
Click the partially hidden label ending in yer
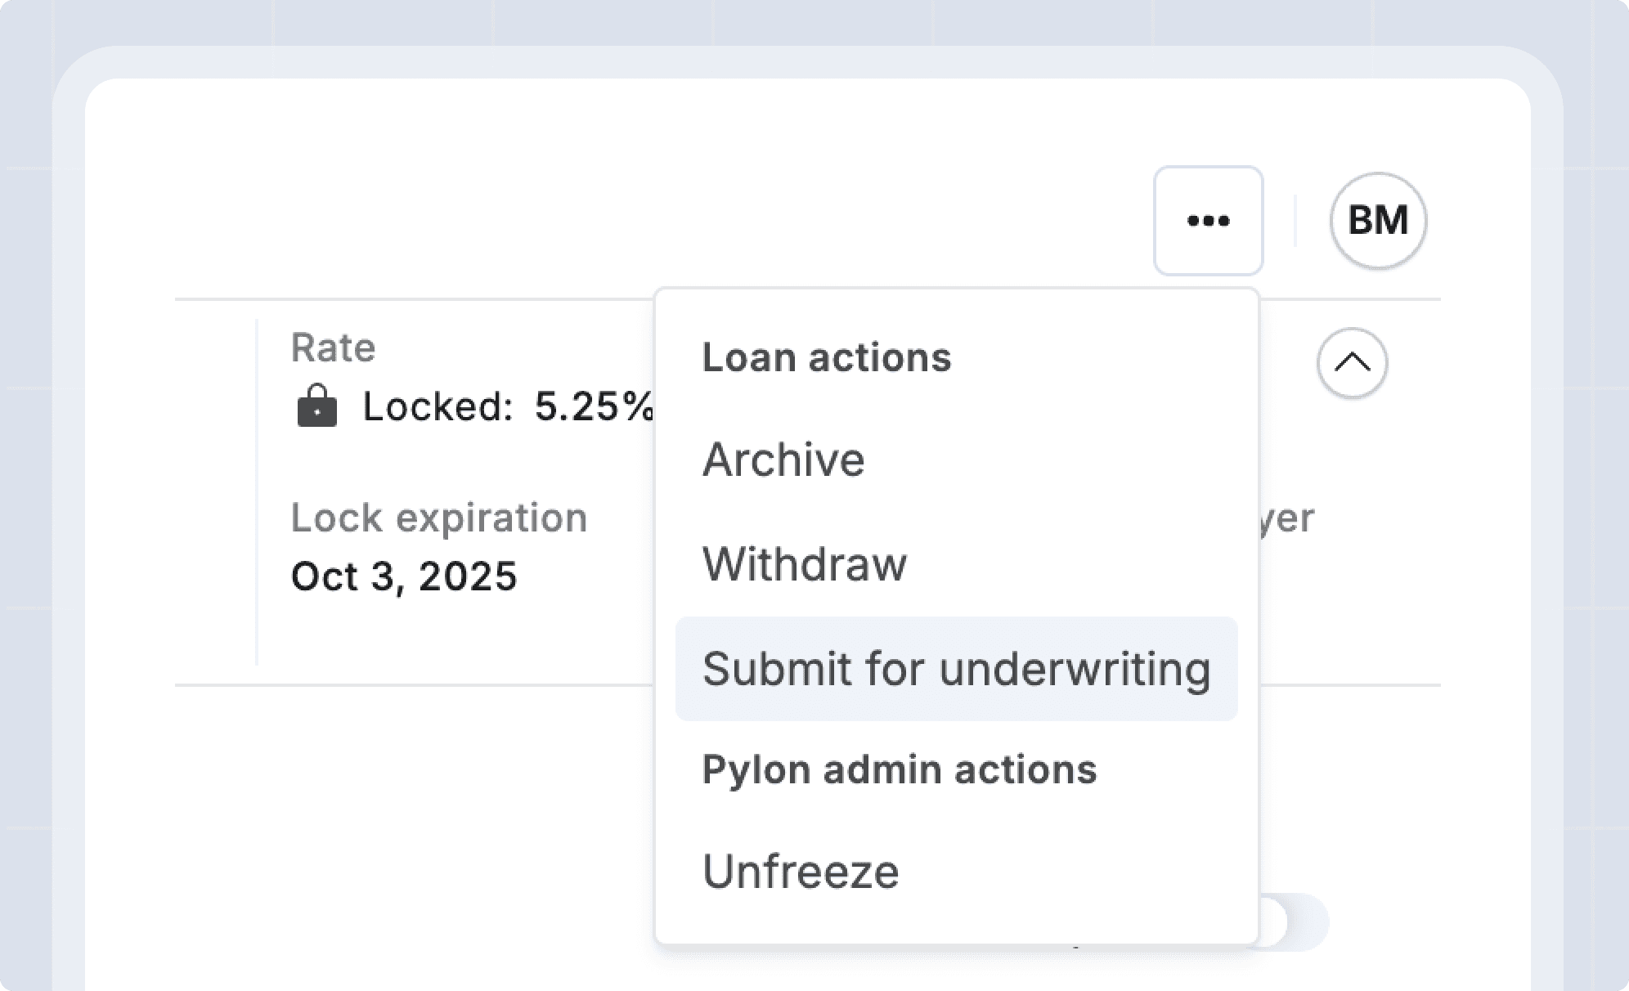pos(1286,518)
